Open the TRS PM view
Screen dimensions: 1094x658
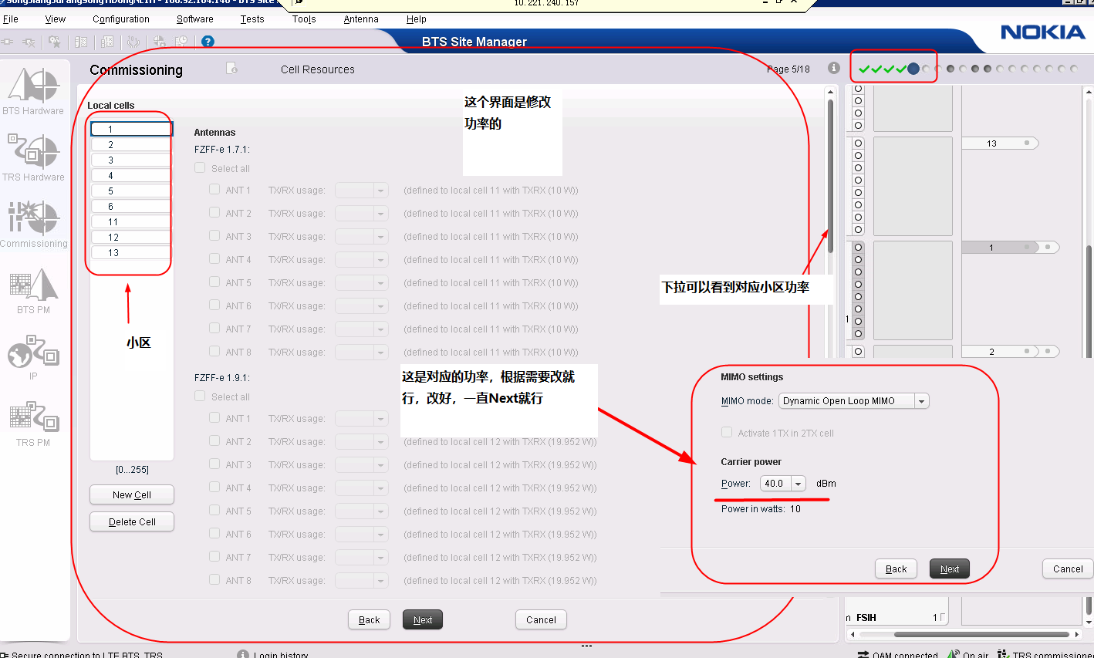(33, 423)
